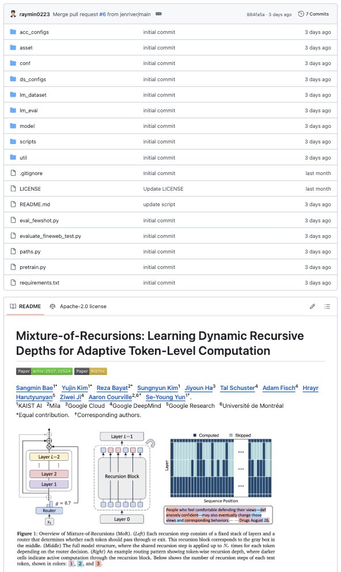Click the conf folder icon
The width and height of the screenshot is (341, 572).
tap(13, 63)
